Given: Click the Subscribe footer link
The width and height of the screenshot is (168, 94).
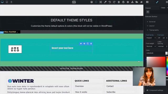Looking at the screenshot, I should (111, 92).
